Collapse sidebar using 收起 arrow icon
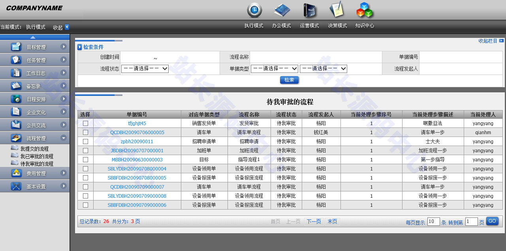 pos(67,27)
